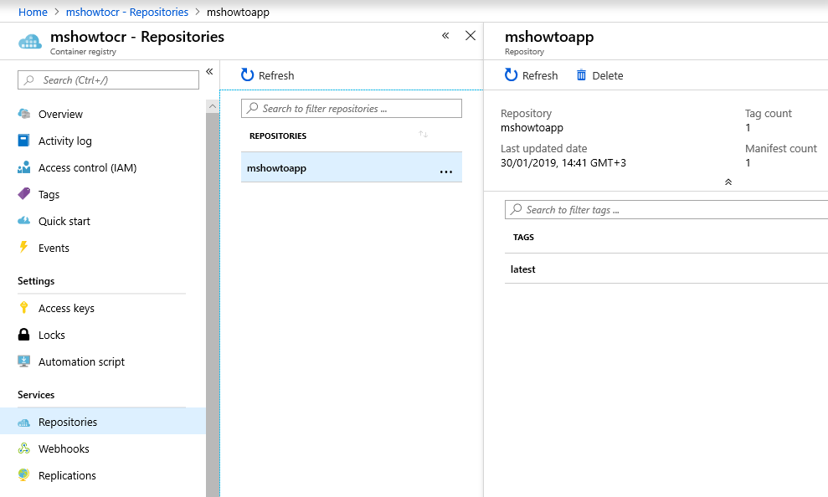Click the Settings section heading

point(36,280)
